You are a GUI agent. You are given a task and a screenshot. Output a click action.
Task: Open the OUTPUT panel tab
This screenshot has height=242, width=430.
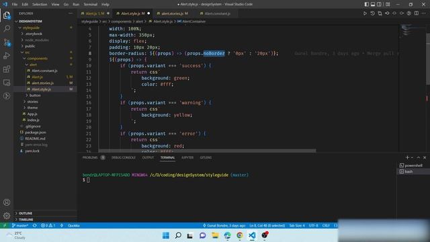click(148, 157)
